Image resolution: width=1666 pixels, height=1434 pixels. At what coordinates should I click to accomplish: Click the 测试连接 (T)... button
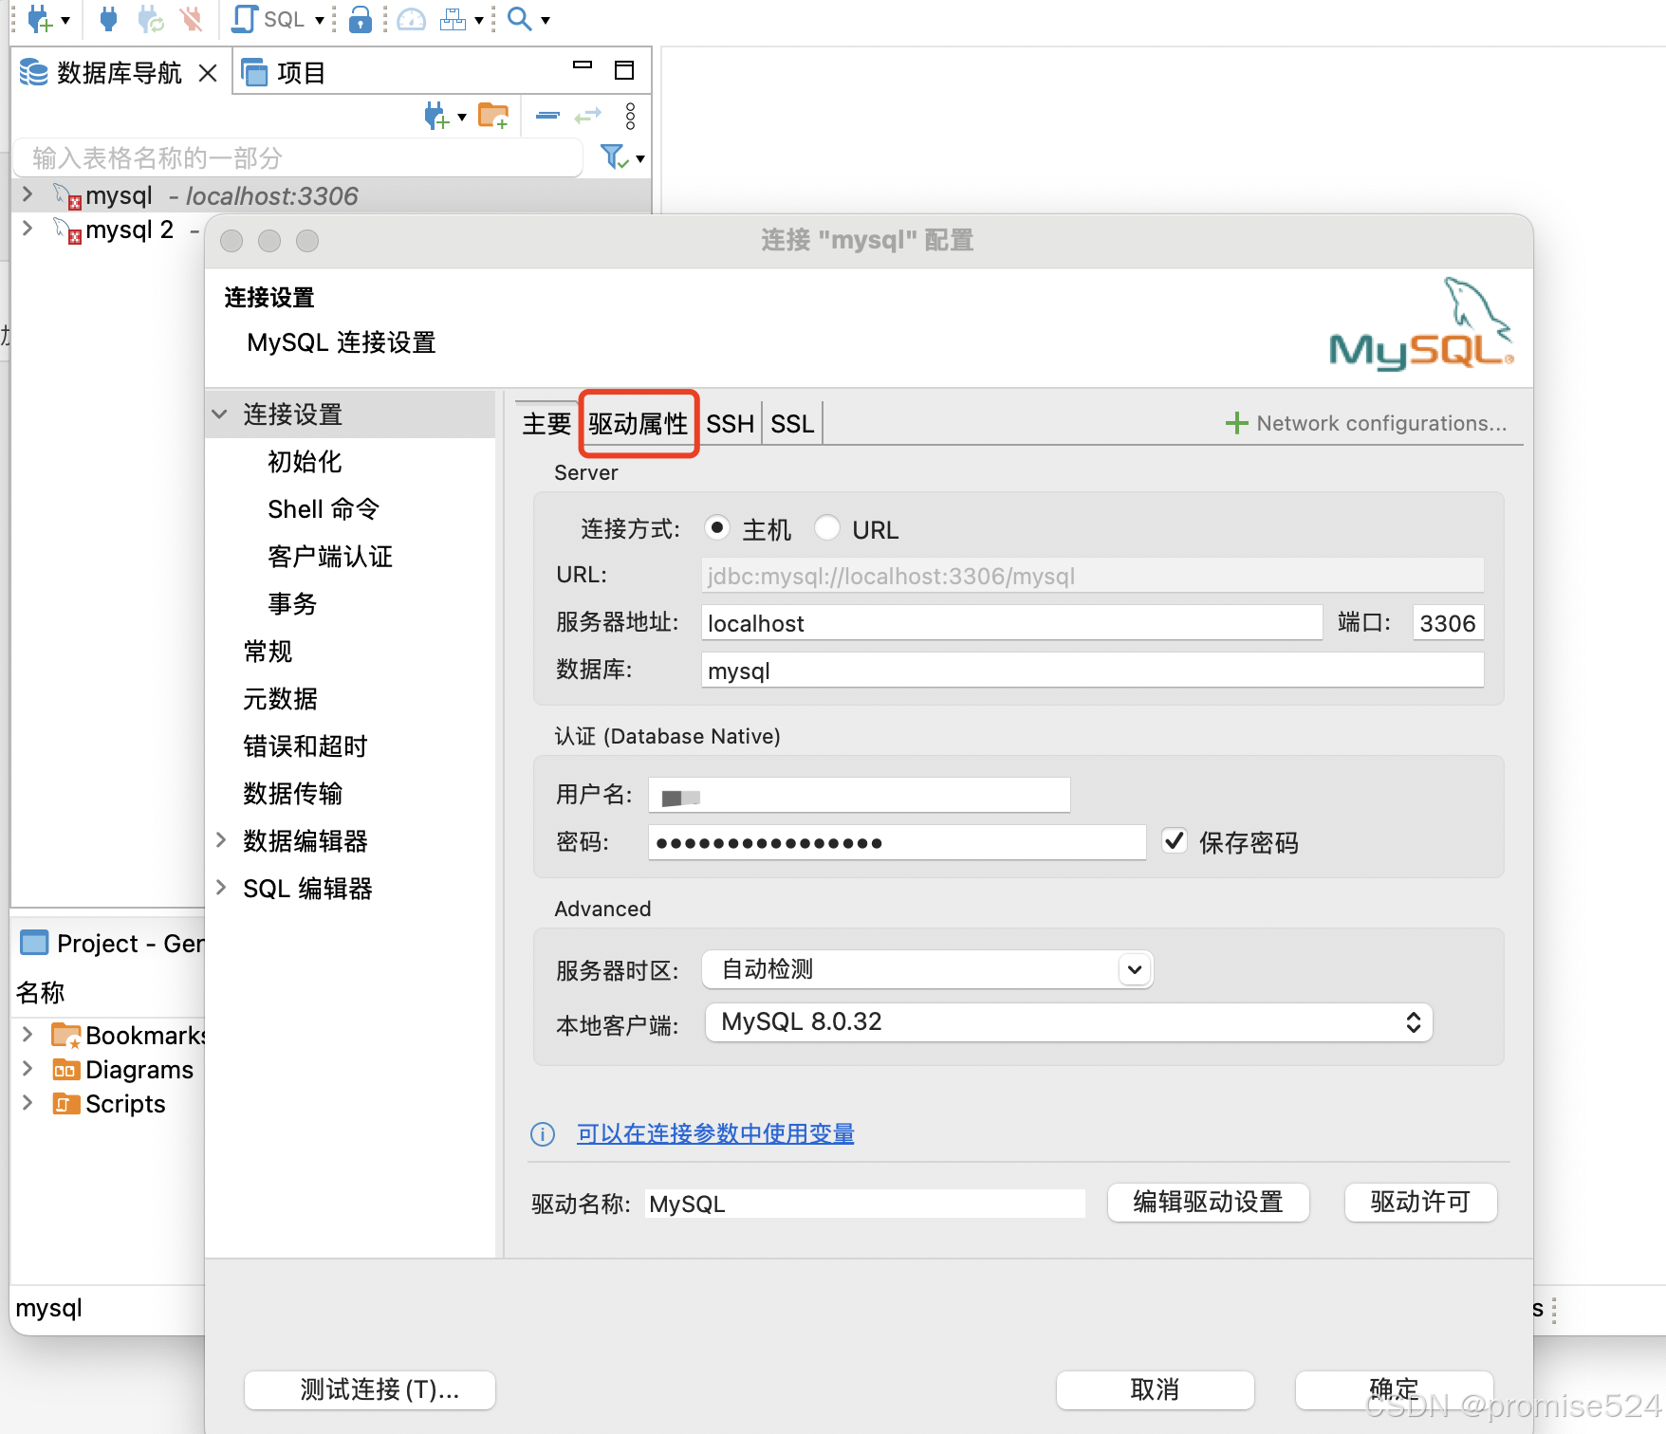pos(370,1390)
